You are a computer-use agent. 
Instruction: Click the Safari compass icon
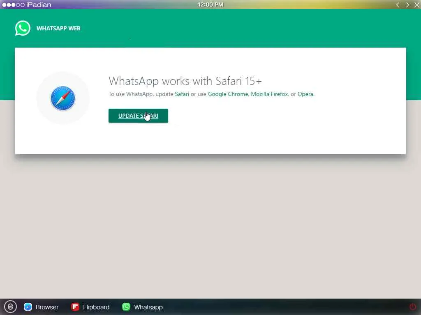[x=63, y=98]
